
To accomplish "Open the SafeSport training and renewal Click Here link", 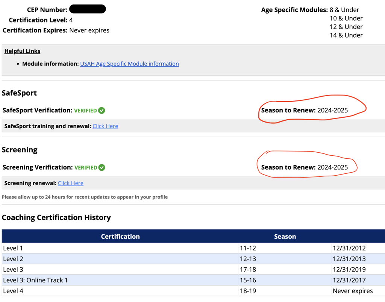I will click(x=105, y=126).
